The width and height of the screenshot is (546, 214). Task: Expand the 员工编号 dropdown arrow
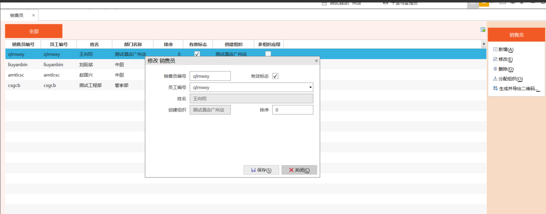pos(310,87)
